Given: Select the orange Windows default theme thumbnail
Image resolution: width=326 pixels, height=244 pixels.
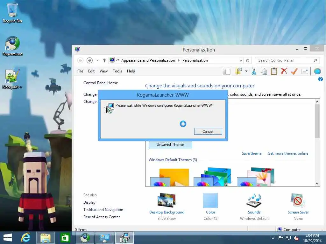Looking at the screenshot, I should [x=169, y=177].
